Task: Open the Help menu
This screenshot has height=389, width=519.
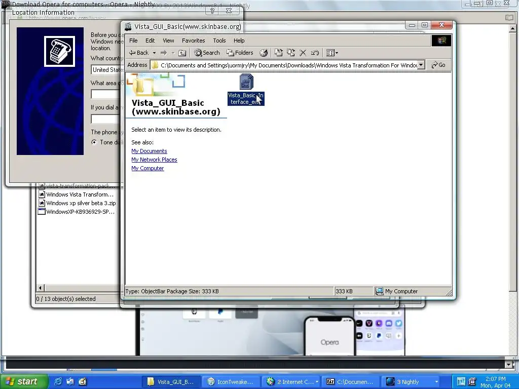Action: tap(239, 41)
